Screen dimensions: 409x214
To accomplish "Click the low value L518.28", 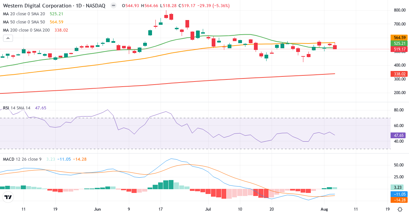I will [168, 6].
